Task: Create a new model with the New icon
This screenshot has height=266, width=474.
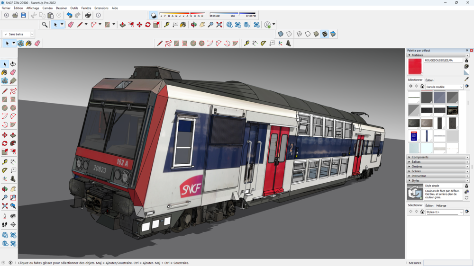Action: [x=6, y=15]
